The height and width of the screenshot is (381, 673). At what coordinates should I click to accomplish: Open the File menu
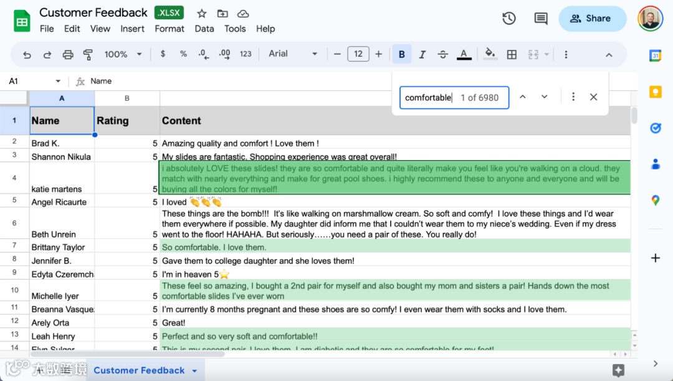pos(47,29)
